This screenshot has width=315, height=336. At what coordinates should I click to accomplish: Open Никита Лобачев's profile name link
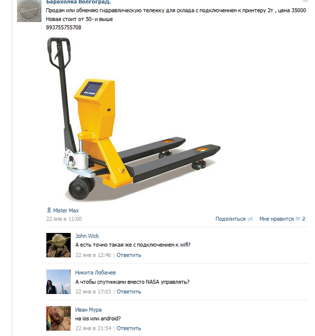click(96, 272)
